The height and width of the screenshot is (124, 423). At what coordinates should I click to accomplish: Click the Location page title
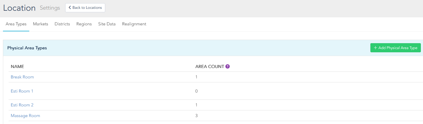coord(19,8)
